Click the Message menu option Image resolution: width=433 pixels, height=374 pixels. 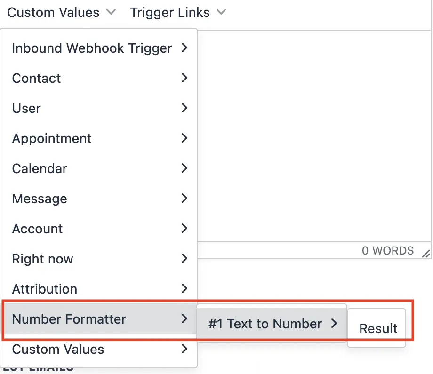point(40,199)
